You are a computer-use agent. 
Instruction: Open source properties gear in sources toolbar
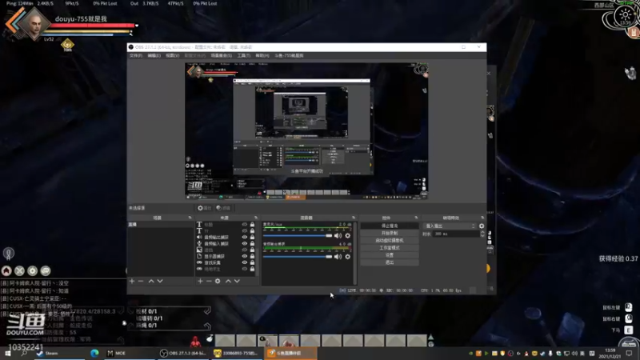tap(218, 281)
